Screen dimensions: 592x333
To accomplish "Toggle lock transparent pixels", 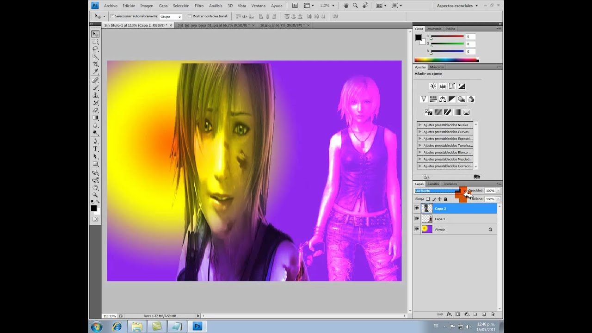I will coord(428,199).
